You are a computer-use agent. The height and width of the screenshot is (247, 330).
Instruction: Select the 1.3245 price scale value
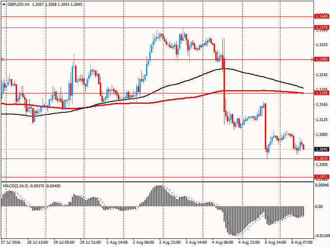[x=322, y=75]
